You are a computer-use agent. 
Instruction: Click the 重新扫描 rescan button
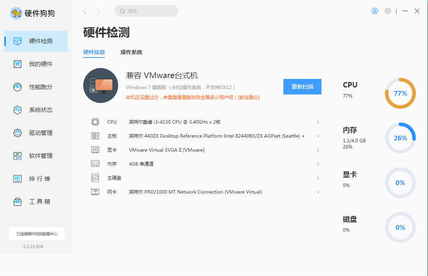coord(302,87)
